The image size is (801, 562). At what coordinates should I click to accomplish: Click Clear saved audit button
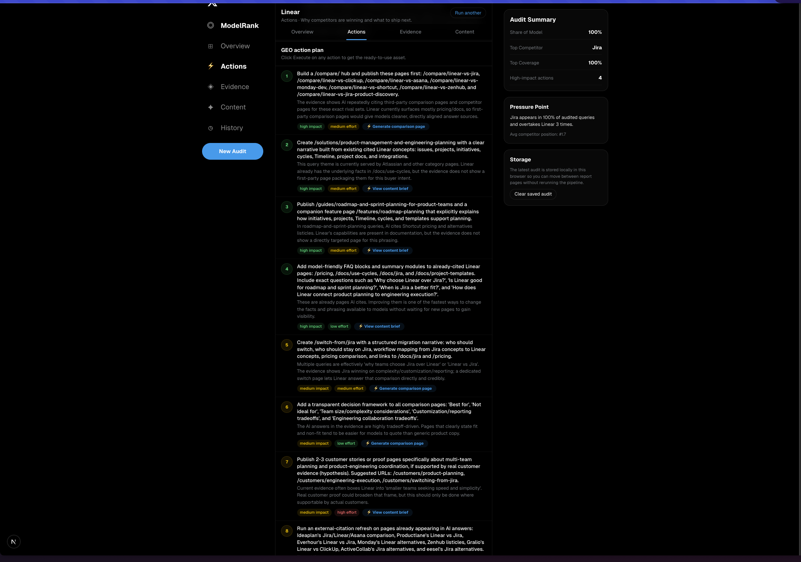(533, 194)
